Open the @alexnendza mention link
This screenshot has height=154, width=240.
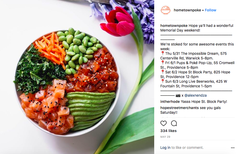pyautogui.click(x=195, y=95)
